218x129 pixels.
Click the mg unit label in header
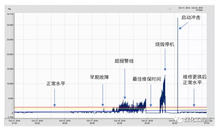tap(9, 9)
